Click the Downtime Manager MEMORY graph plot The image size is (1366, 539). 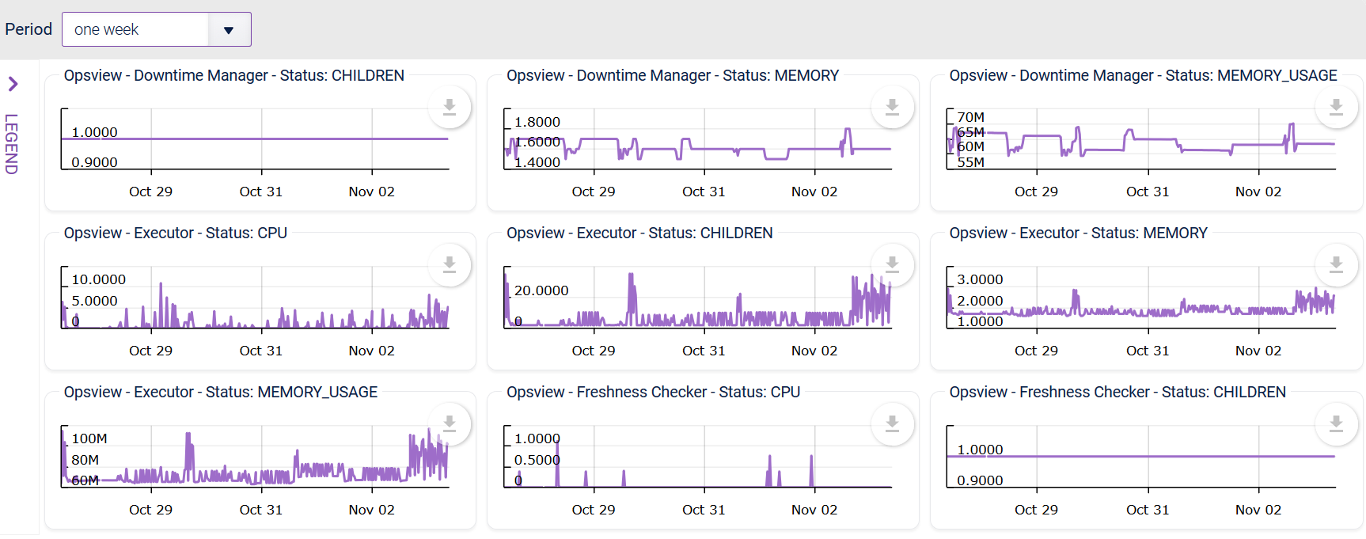[698, 139]
